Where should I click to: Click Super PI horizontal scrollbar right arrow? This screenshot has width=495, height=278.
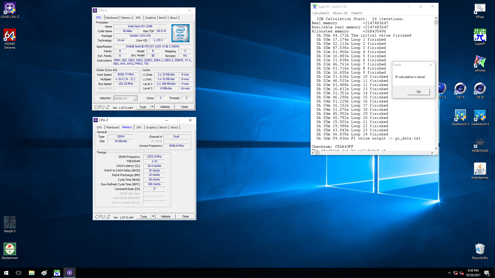[x=432, y=153]
